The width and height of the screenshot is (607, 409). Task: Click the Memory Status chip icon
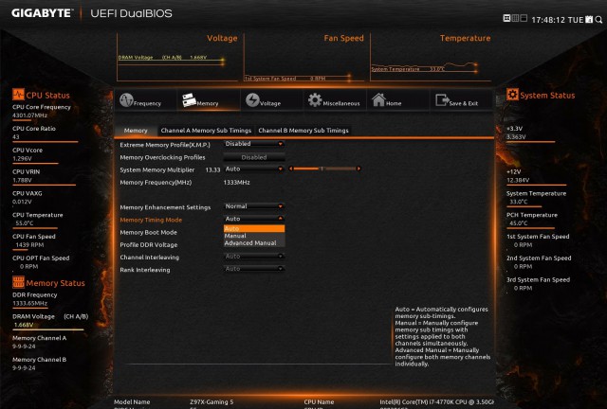[x=18, y=282]
